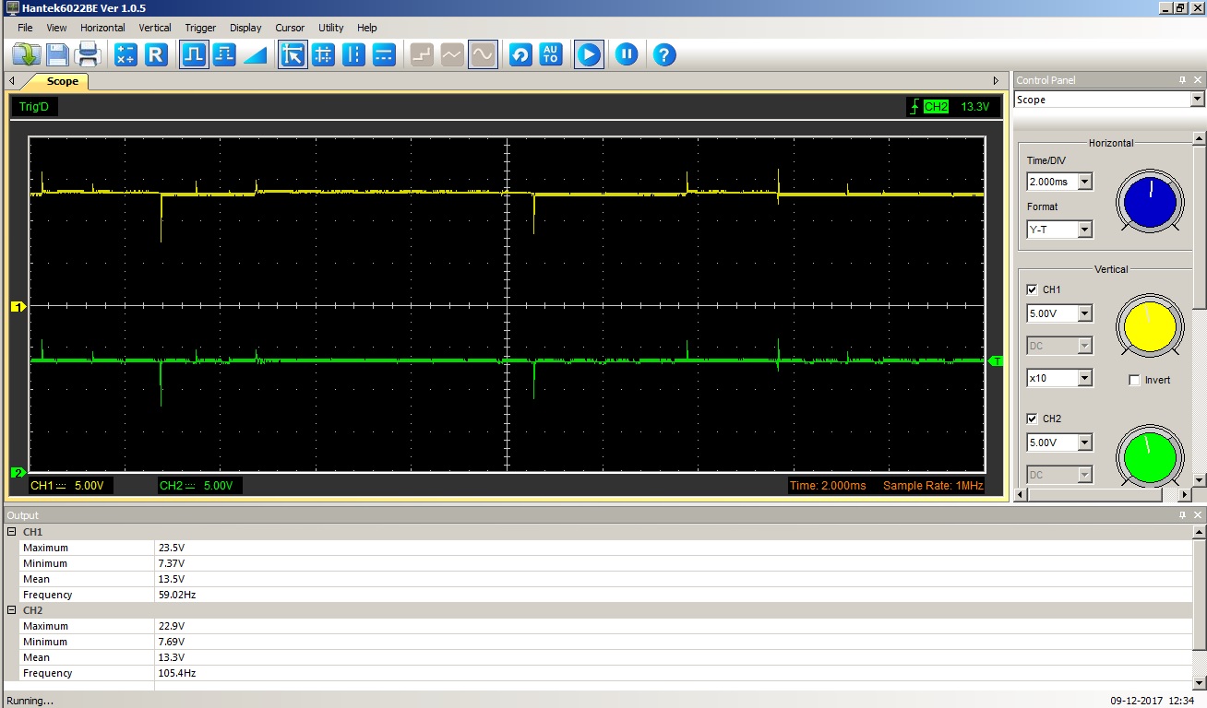Image resolution: width=1207 pixels, height=708 pixels.
Task: Pause acquisition with the Stop button
Action: [x=627, y=55]
